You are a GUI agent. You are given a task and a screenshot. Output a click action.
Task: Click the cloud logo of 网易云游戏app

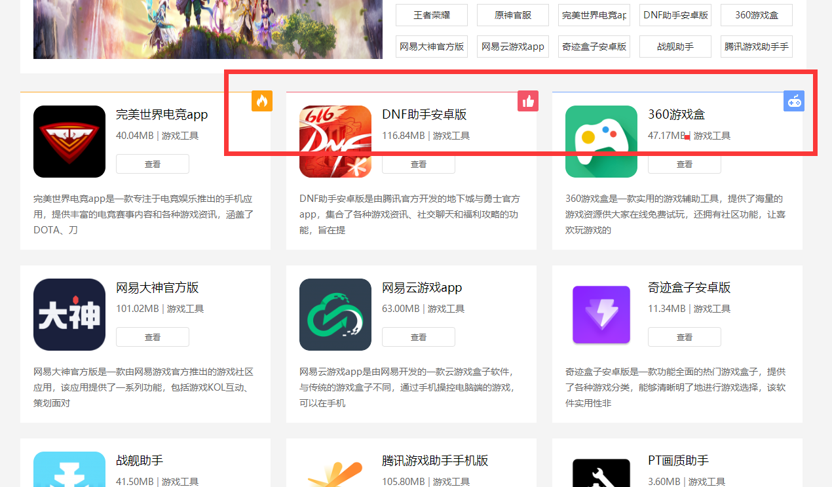coord(335,315)
